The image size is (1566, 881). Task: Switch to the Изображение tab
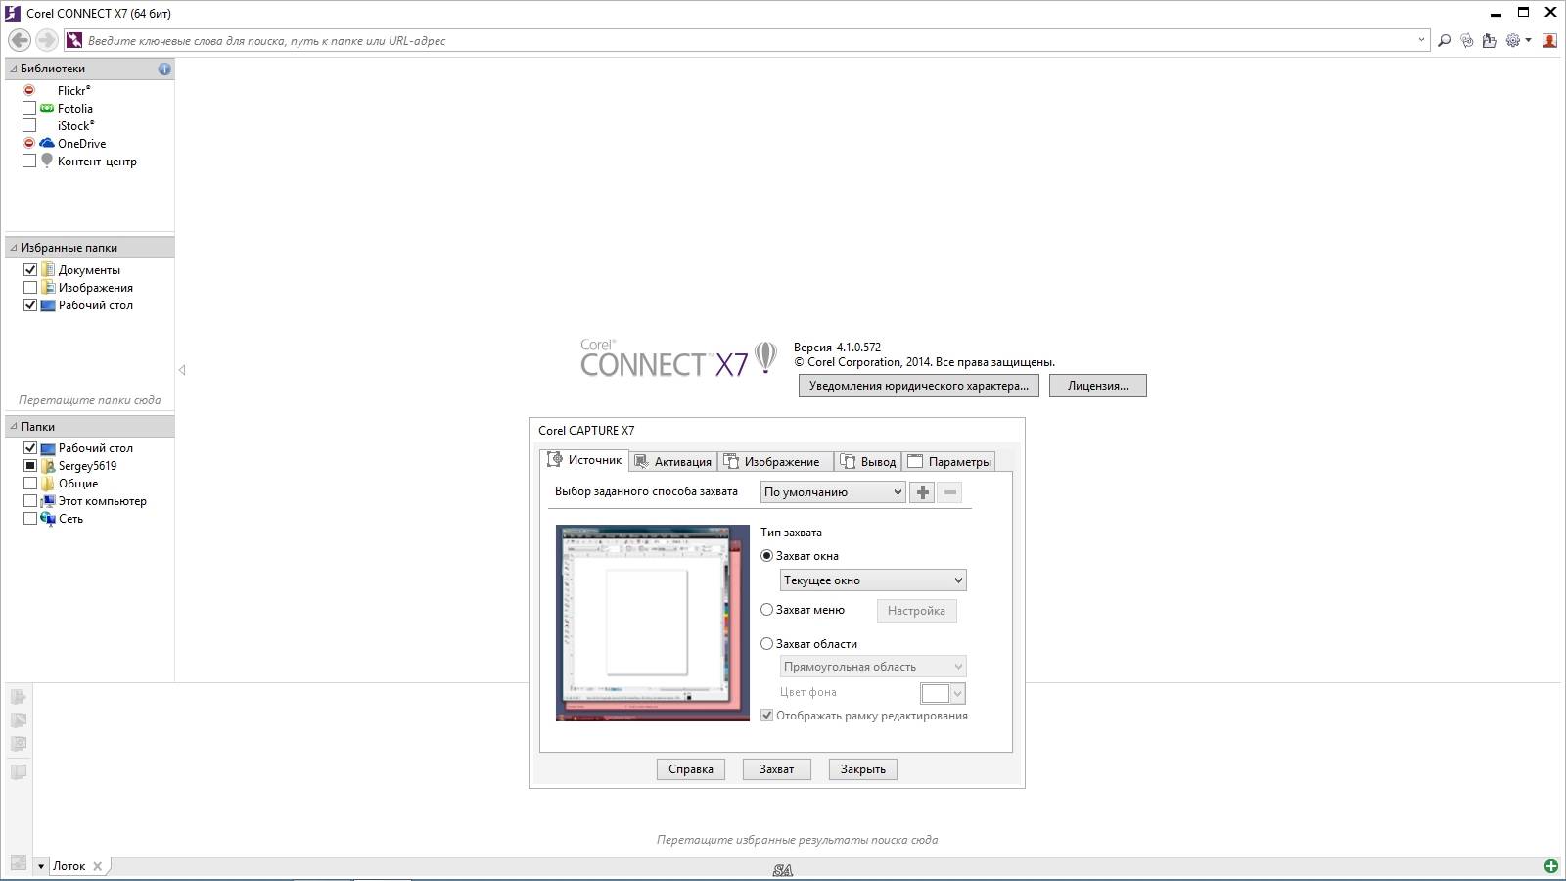tap(774, 462)
